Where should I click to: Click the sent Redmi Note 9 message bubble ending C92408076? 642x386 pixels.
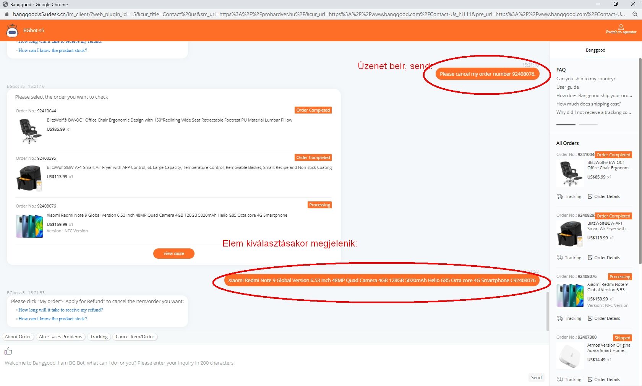coord(382,280)
